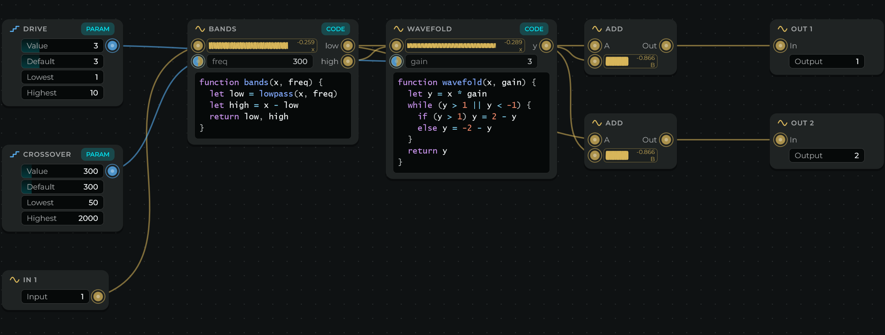Click the WAVEFOLD node's y output port
The width and height of the screenshot is (885, 335).
pos(546,46)
